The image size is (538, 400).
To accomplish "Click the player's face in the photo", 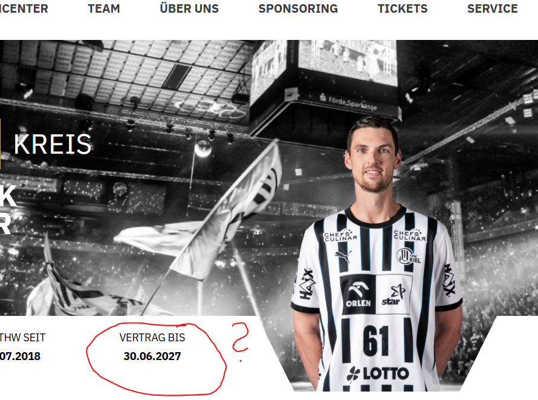I will pos(372,162).
